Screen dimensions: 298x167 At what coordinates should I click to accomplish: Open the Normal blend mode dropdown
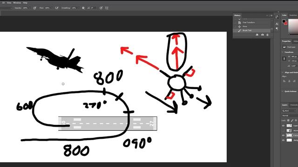point(290,116)
